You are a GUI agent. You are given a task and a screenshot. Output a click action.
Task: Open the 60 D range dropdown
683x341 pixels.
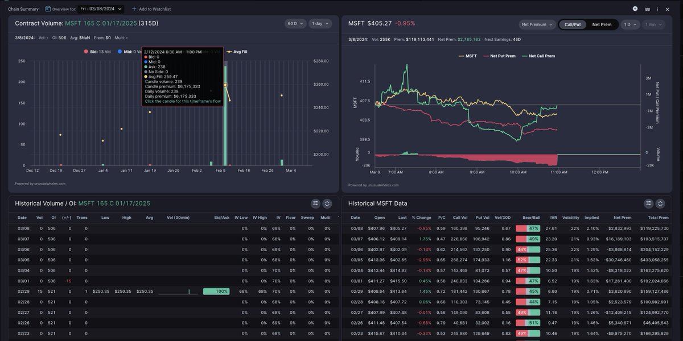(295, 24)
